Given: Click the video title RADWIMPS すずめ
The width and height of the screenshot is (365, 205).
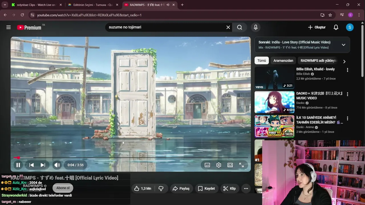Looking at the screenshot, I should click(64, 178).
